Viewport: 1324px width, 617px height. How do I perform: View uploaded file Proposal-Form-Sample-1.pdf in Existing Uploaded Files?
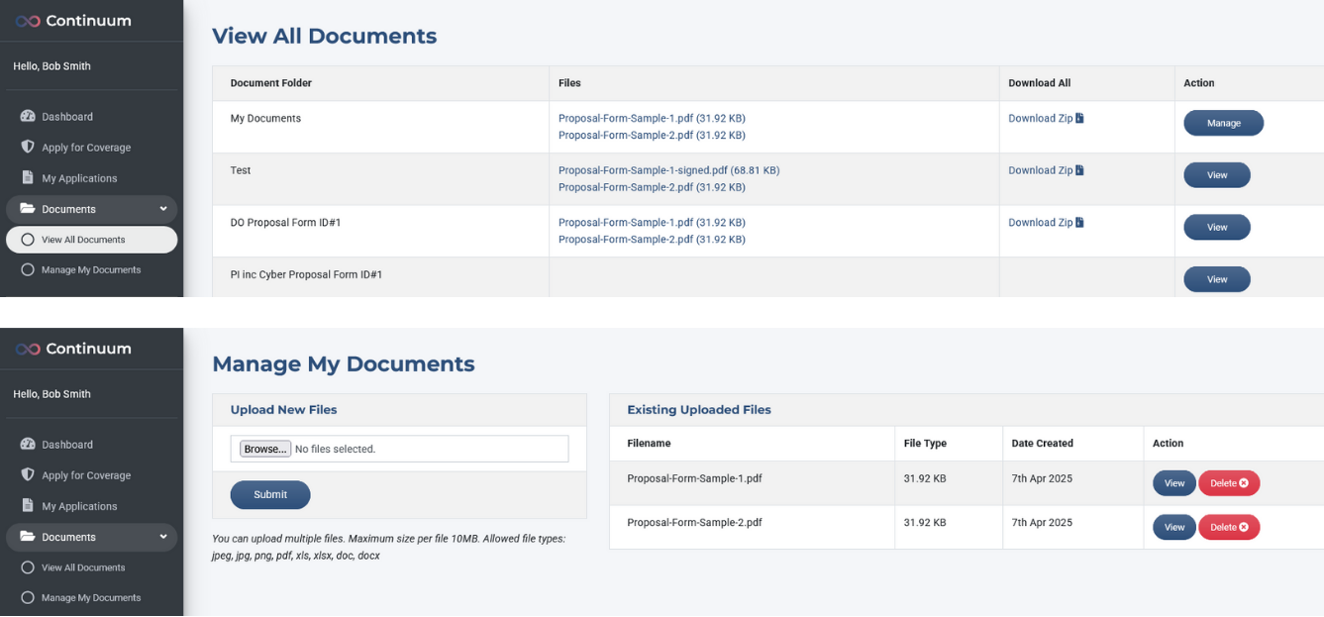tap(1174, 483)
